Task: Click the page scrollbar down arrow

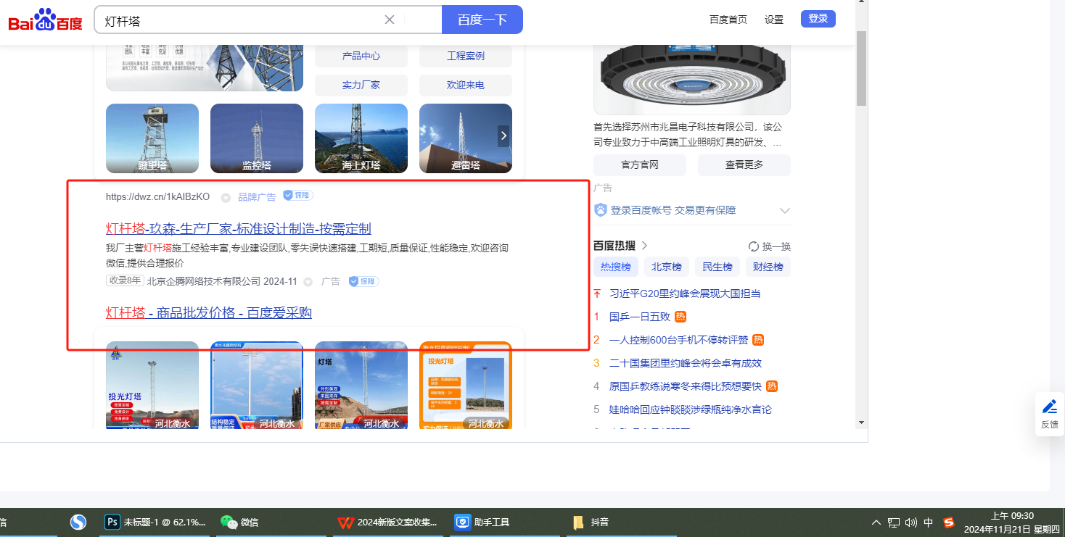Action: (x=861, y=422)
